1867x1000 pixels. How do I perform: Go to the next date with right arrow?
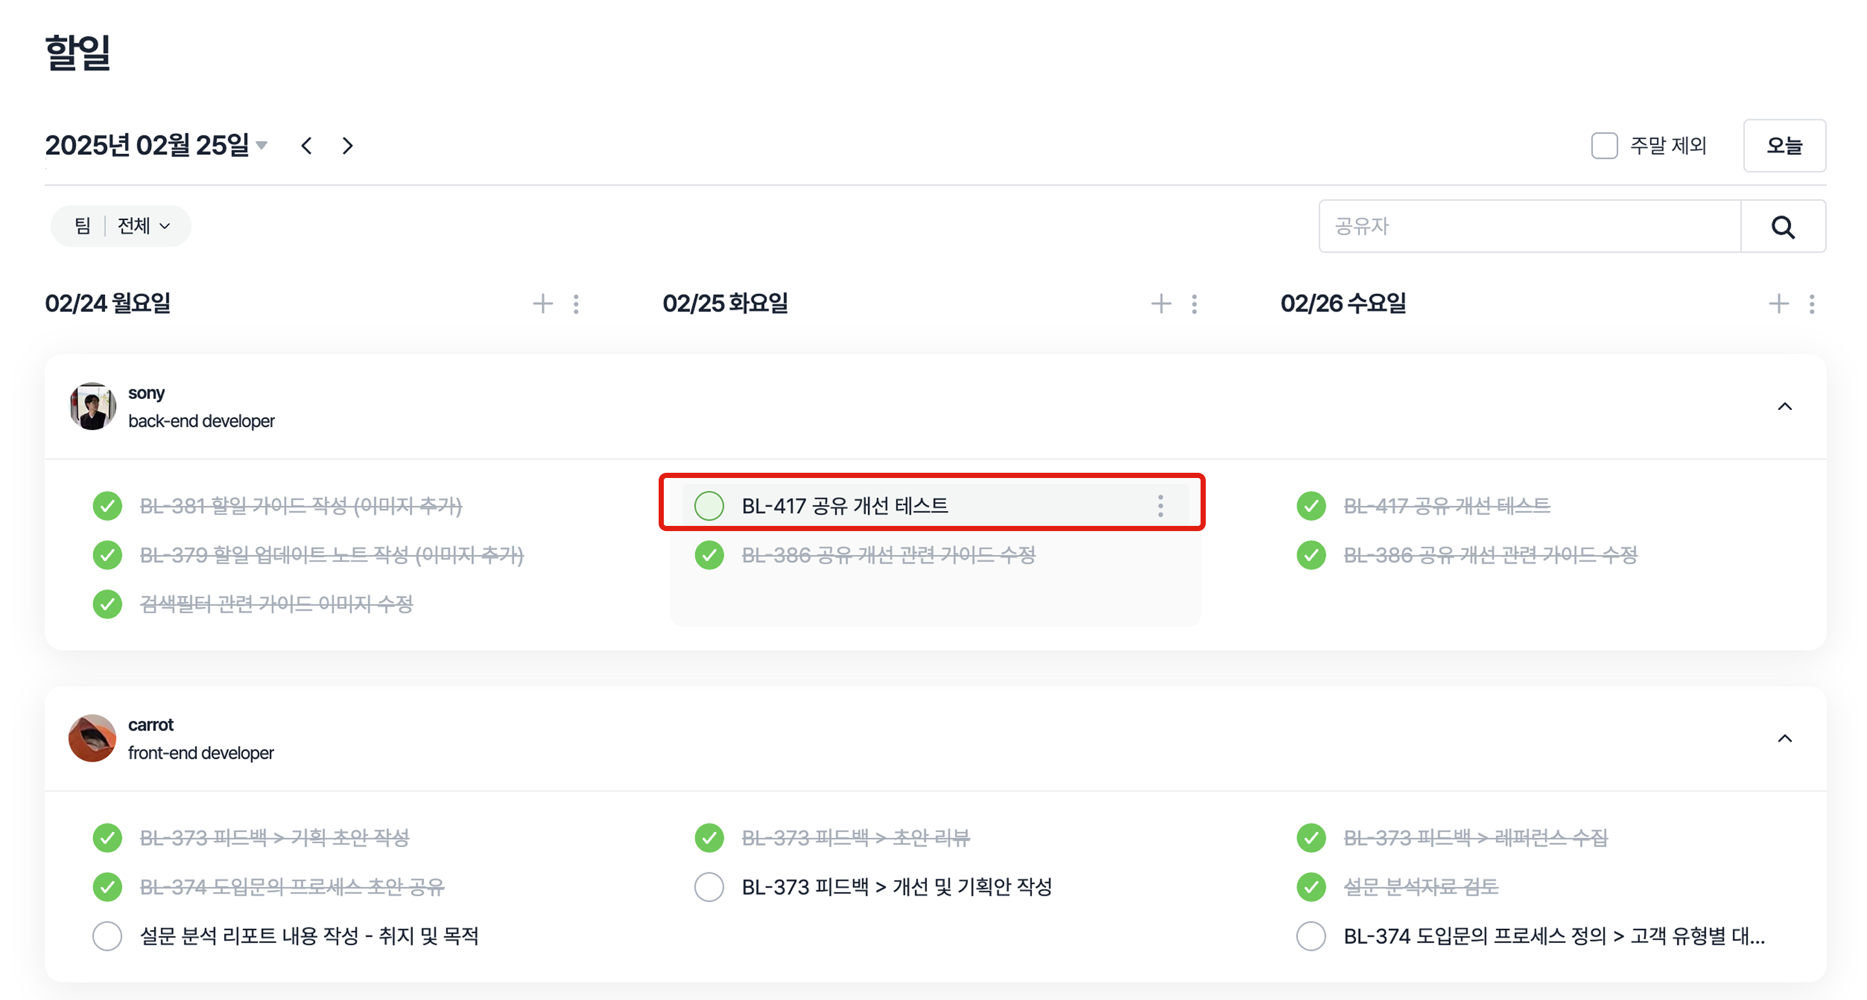348,146
